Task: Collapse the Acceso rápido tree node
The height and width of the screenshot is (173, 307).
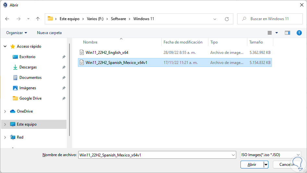Action: pos(5,46)
